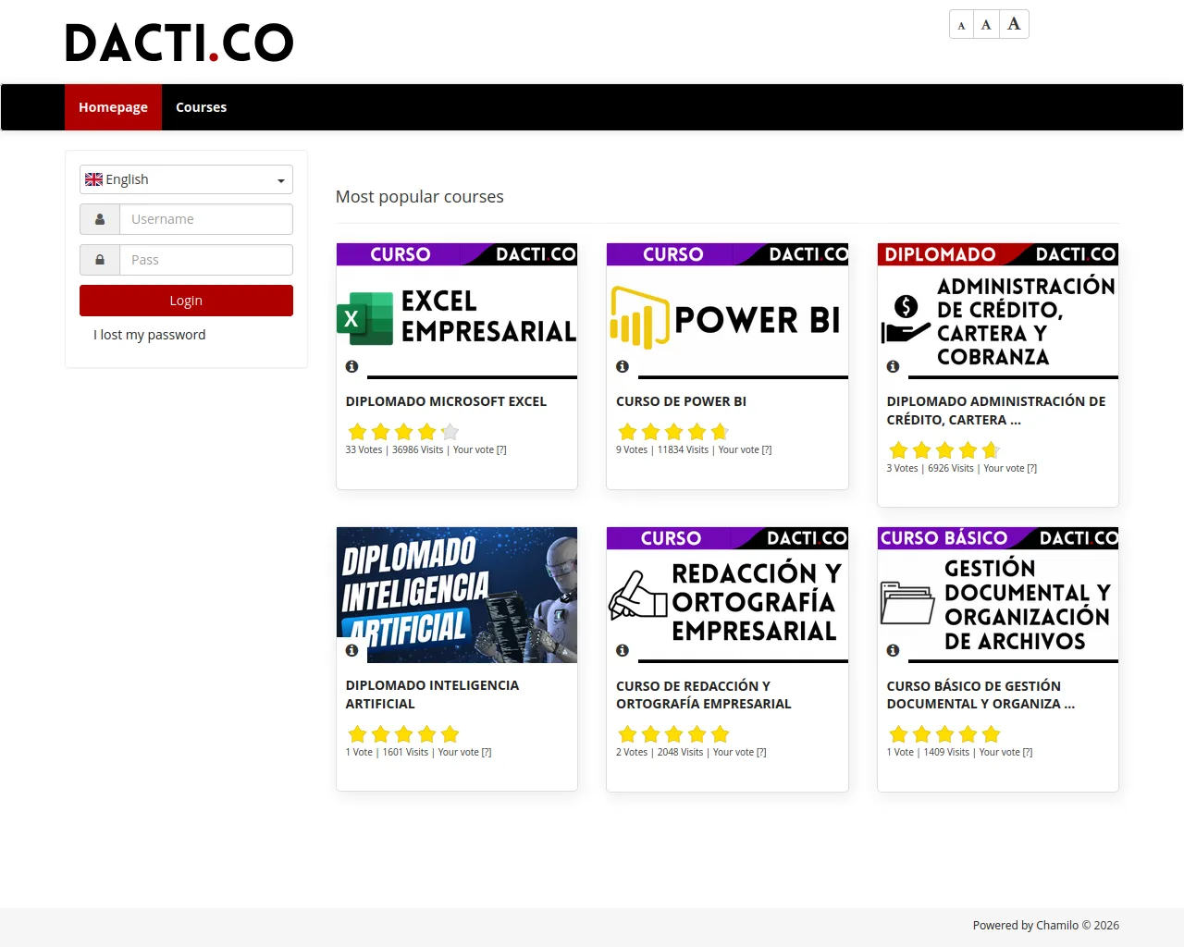Select the largest font size 'A' option

tap(1014, 24)
